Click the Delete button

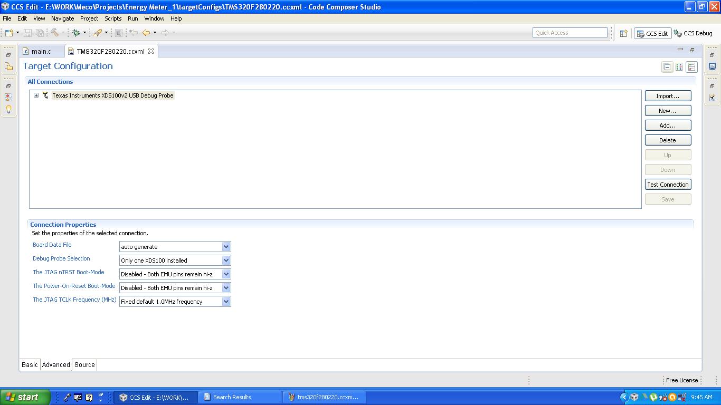(x=668, y=140)
